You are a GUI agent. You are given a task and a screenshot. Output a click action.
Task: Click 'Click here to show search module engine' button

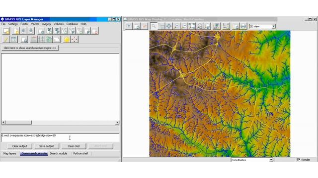coord(30,48)
